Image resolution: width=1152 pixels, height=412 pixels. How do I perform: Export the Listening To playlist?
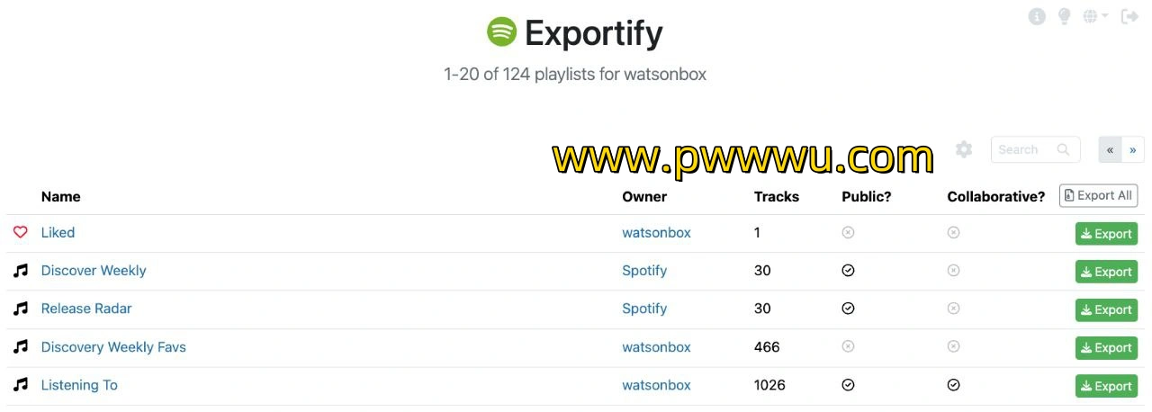click(1106, 386)
